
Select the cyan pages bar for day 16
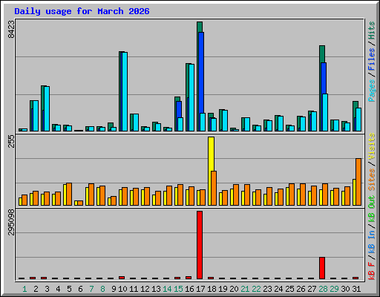pos(191,97)
